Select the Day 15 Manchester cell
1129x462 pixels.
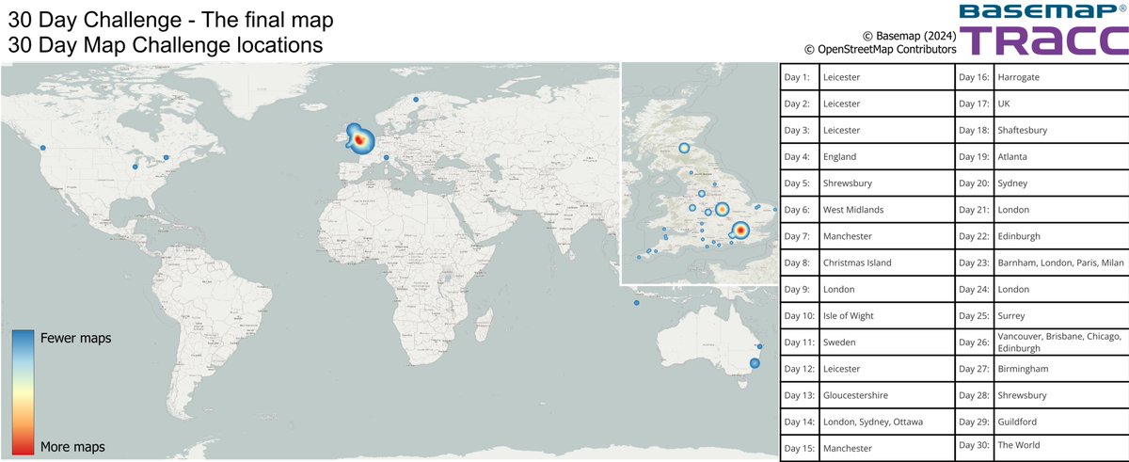885,448
